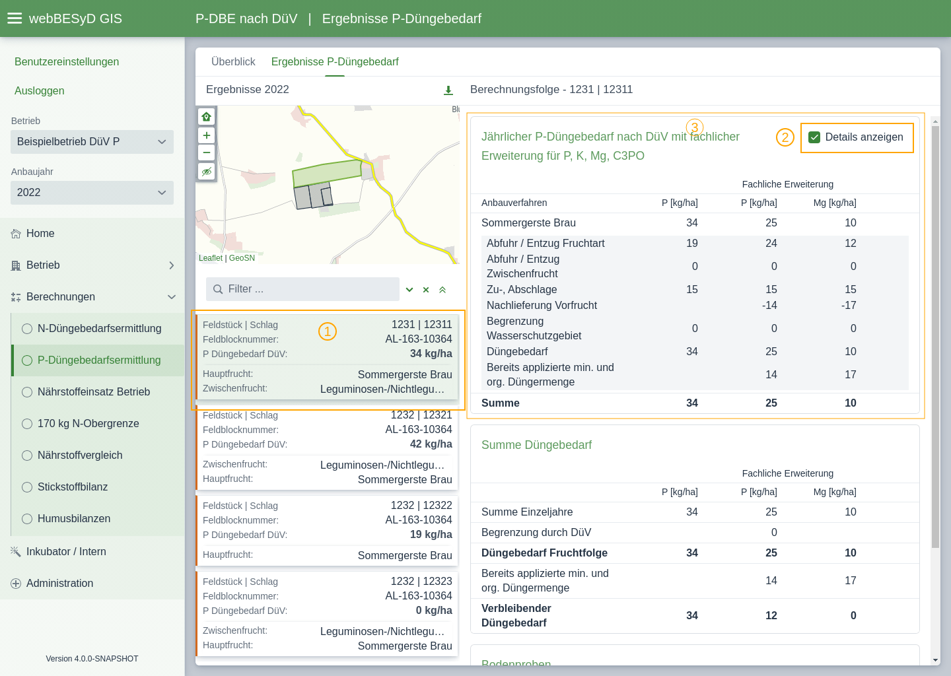Viewport: 951px width, 676px height.
Task: Select Nährstoffeinsatz Betrieb radio item
Action: (98, 392)
